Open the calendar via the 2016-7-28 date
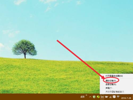This screenshot has width=133, height=100. pos(126,98)
